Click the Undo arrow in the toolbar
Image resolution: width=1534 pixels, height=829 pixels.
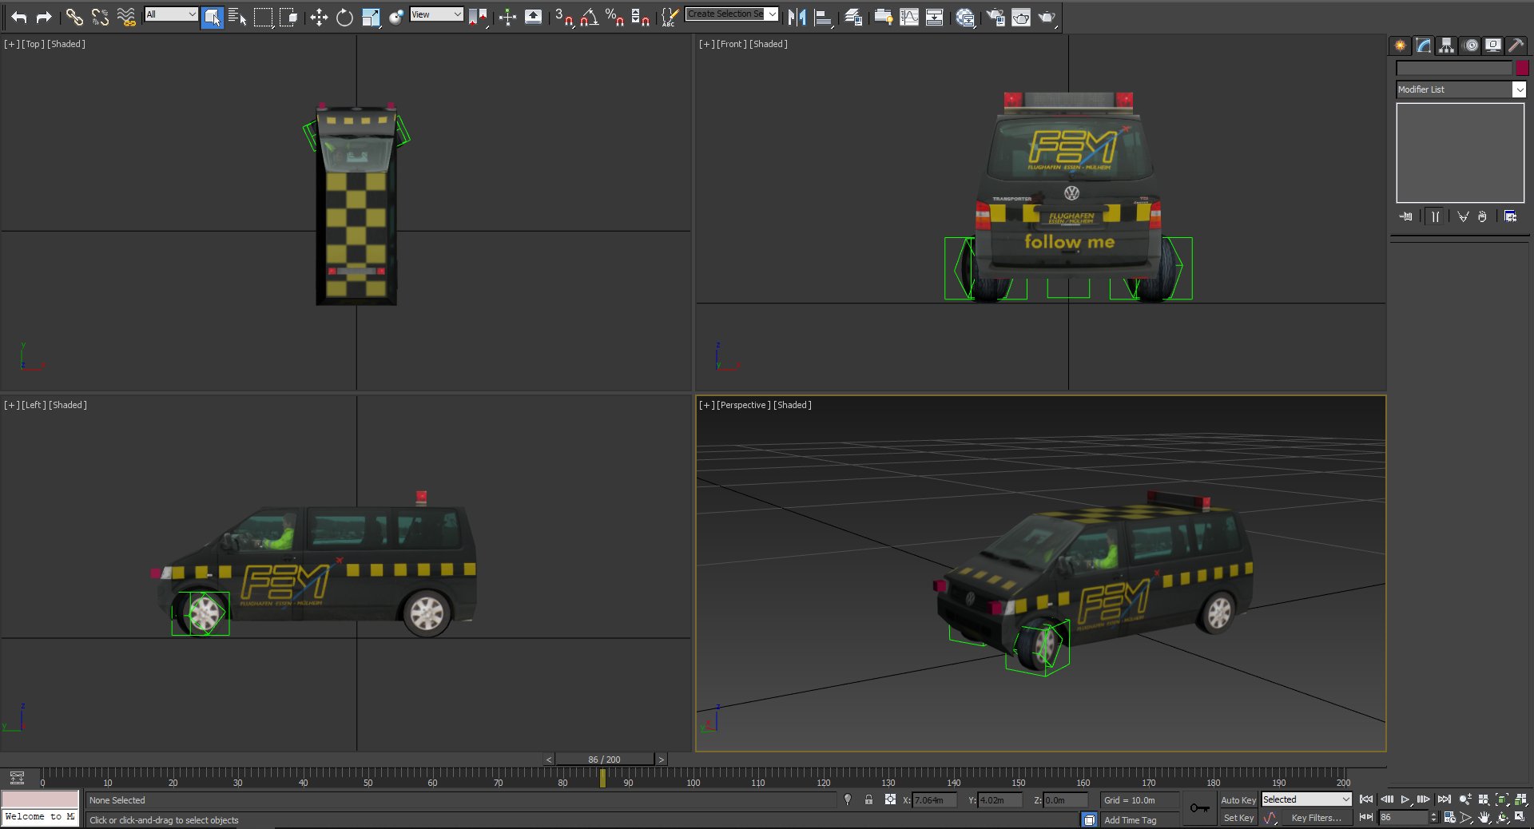[18, 17]
